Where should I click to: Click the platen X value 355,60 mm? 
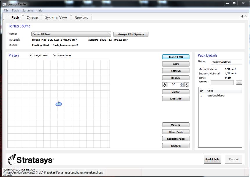tap(40, 56)
